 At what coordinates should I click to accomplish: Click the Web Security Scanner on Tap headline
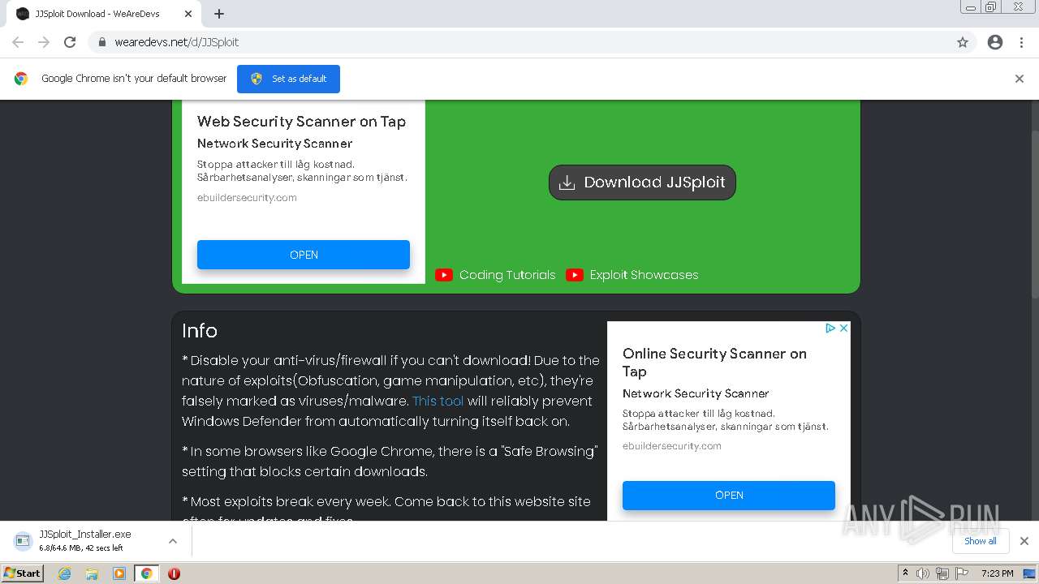(x=301, y=122)
